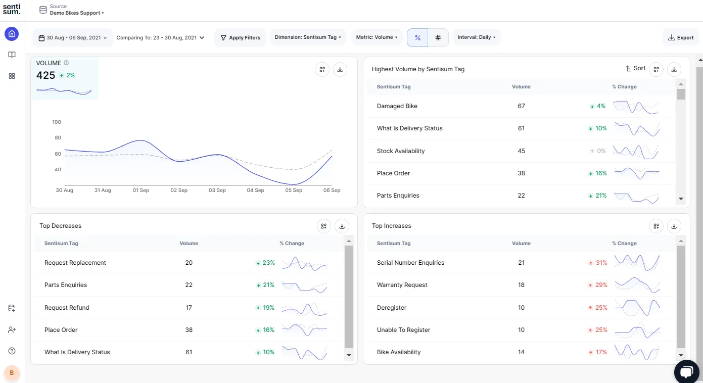Select Serial Number Enquiries row
The width and height of the screenshot is (703, 383).
(522, 263)
